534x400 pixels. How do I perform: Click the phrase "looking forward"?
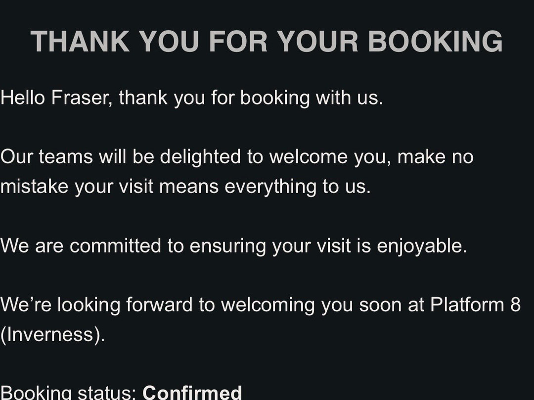coord(126,305)
